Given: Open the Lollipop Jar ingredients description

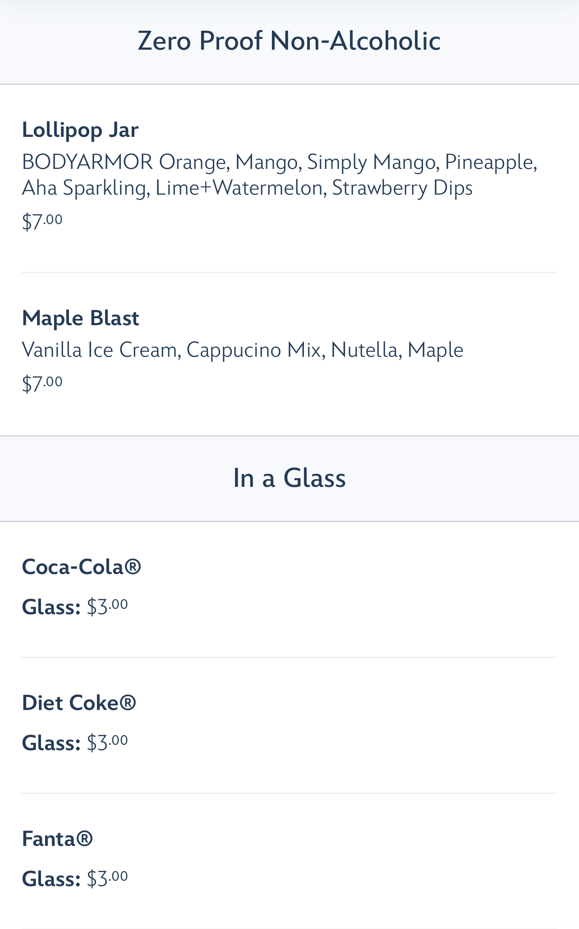Looking at the screenshot, I should [x=280, y=174].
